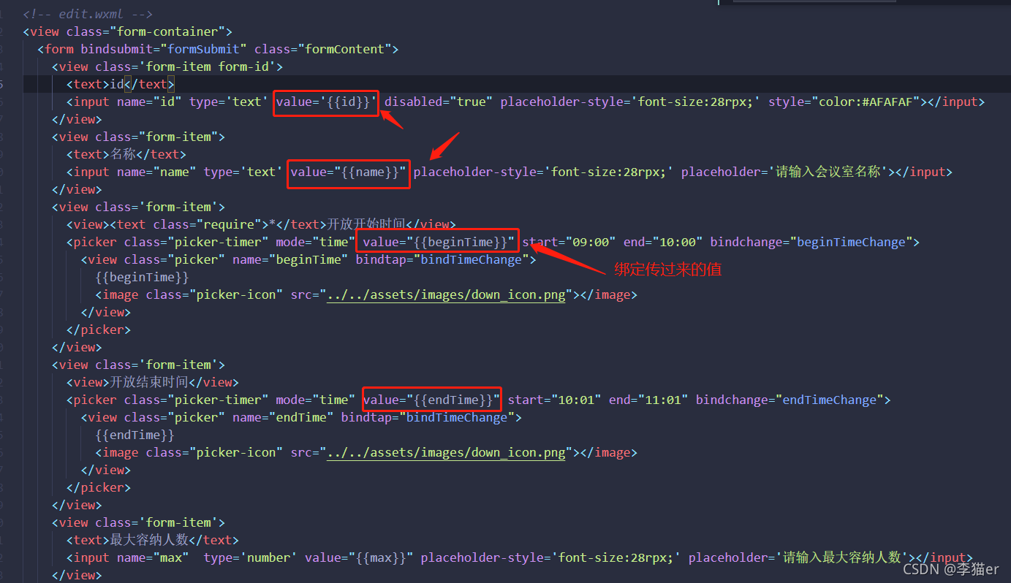Click the standalone {{beginTime}} line
The image size is (1011, 583).
142,277
